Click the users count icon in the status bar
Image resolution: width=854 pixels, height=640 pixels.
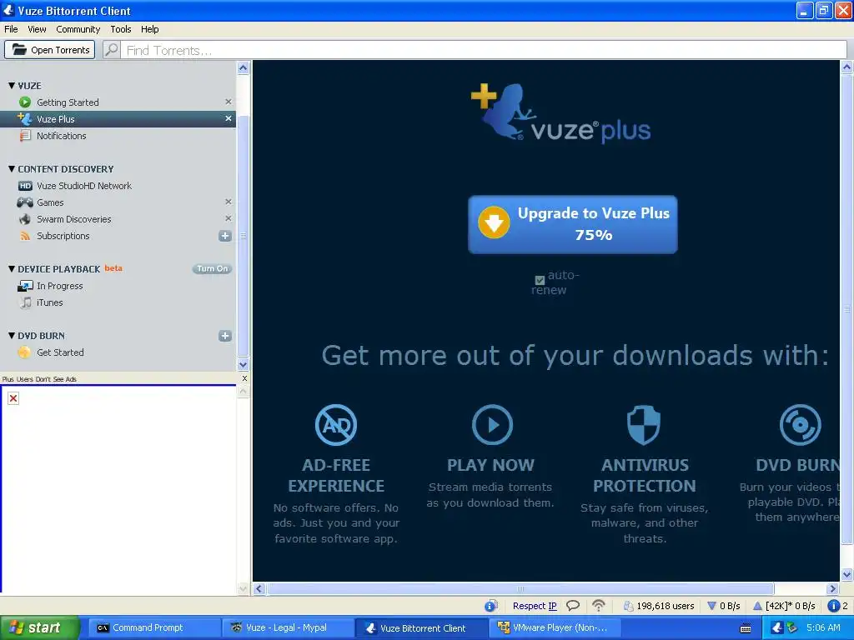click(x=629, y=607)
